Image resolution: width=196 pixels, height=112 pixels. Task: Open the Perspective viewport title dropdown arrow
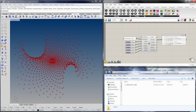[x=19, y=20]
